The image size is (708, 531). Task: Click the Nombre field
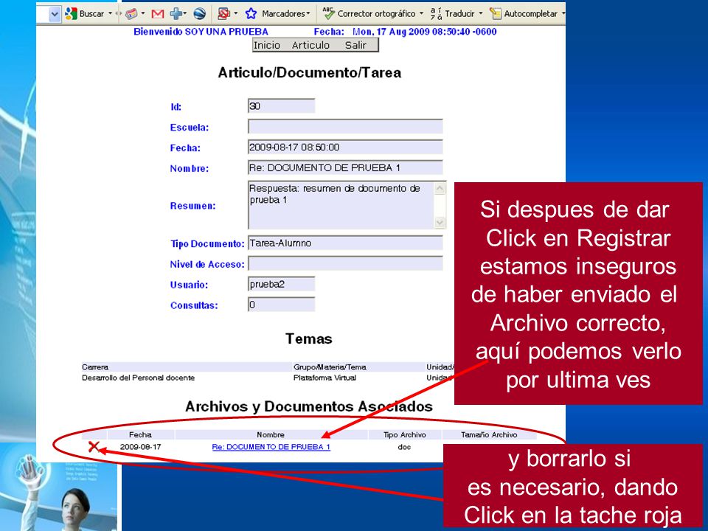pyautogui.click(x=345, y=167)
